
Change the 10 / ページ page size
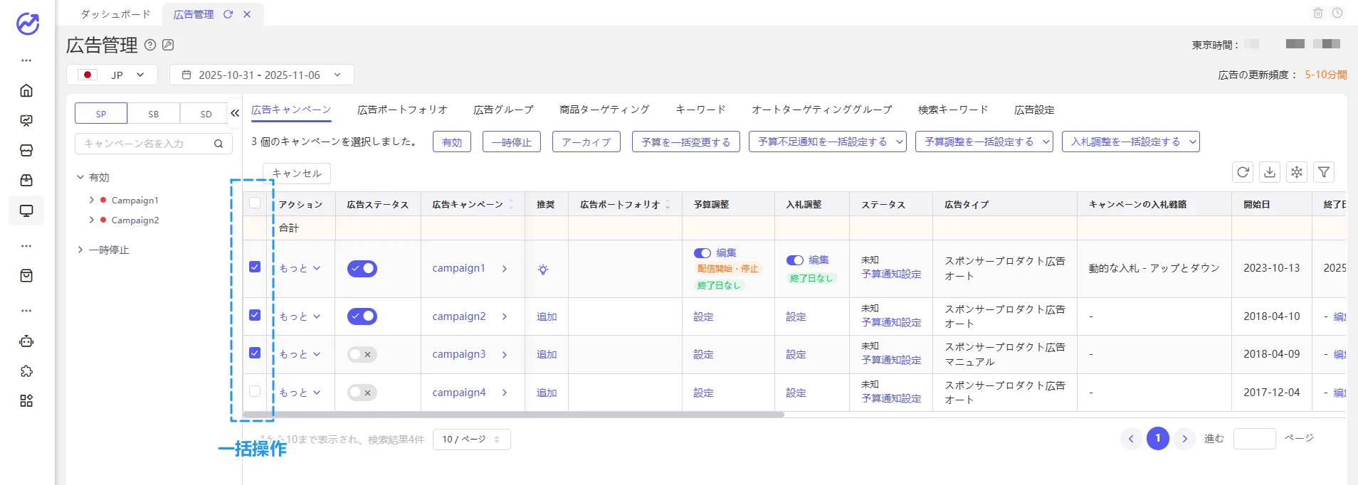point(471,439)
